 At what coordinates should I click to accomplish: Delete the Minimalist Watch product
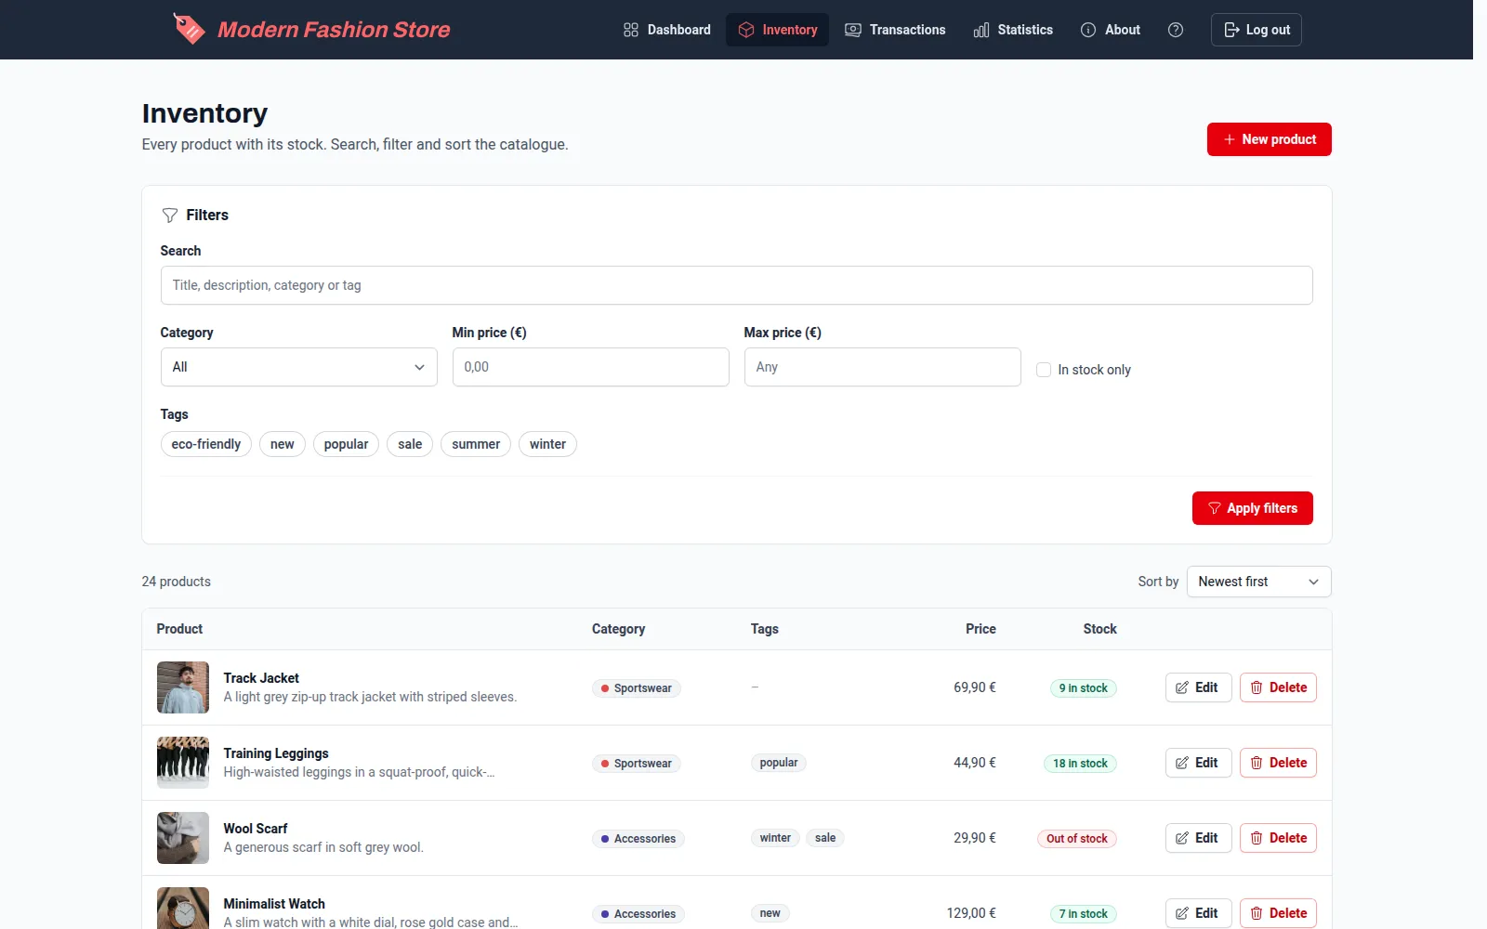[1279, 913]
